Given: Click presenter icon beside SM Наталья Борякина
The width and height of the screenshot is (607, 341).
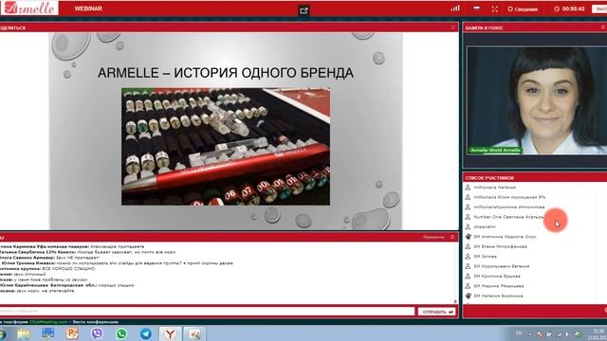Looking at the screenshot, I should (x=468, y=296).
